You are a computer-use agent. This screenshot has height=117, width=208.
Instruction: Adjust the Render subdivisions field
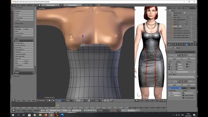[175, 95]
